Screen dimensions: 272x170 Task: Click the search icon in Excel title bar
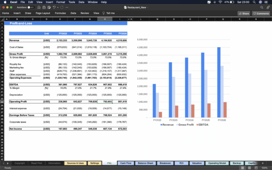click(262, 7)
